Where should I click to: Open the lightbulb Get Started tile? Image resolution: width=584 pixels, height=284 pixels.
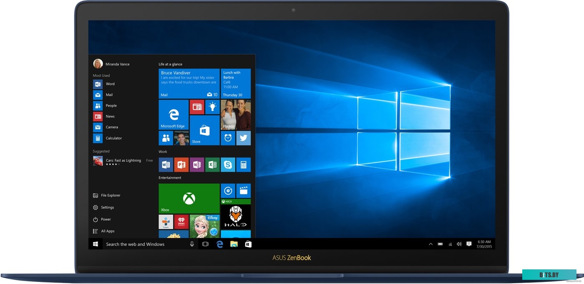point(212,107)
